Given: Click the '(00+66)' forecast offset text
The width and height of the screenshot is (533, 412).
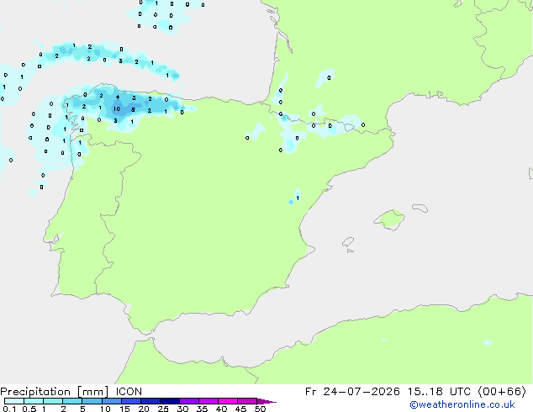Looking at the screenshot, I should coord(502,392).
